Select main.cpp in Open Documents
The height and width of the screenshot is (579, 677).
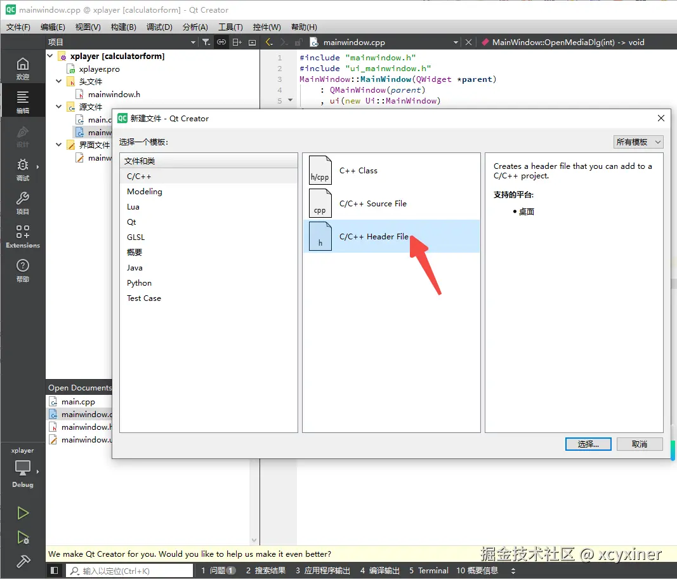(x=78, y=401)
